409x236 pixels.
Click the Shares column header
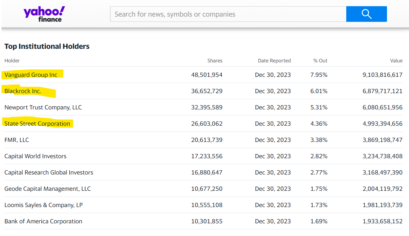pos(215,61)
